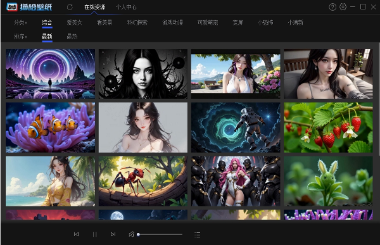This screenshot has height=245, width=380.
Task: Open the playlist icon
Action: tap(197, 235)
